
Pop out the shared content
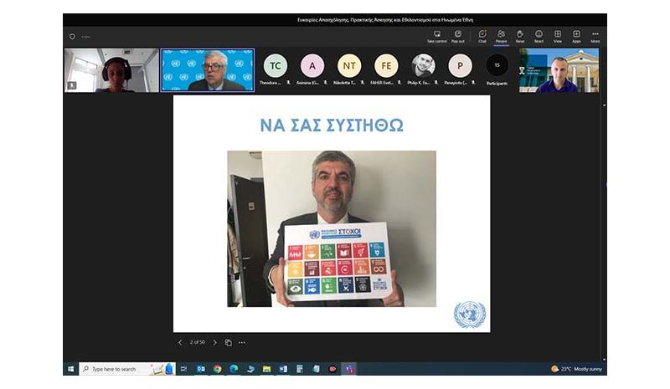tap(457, 37)
